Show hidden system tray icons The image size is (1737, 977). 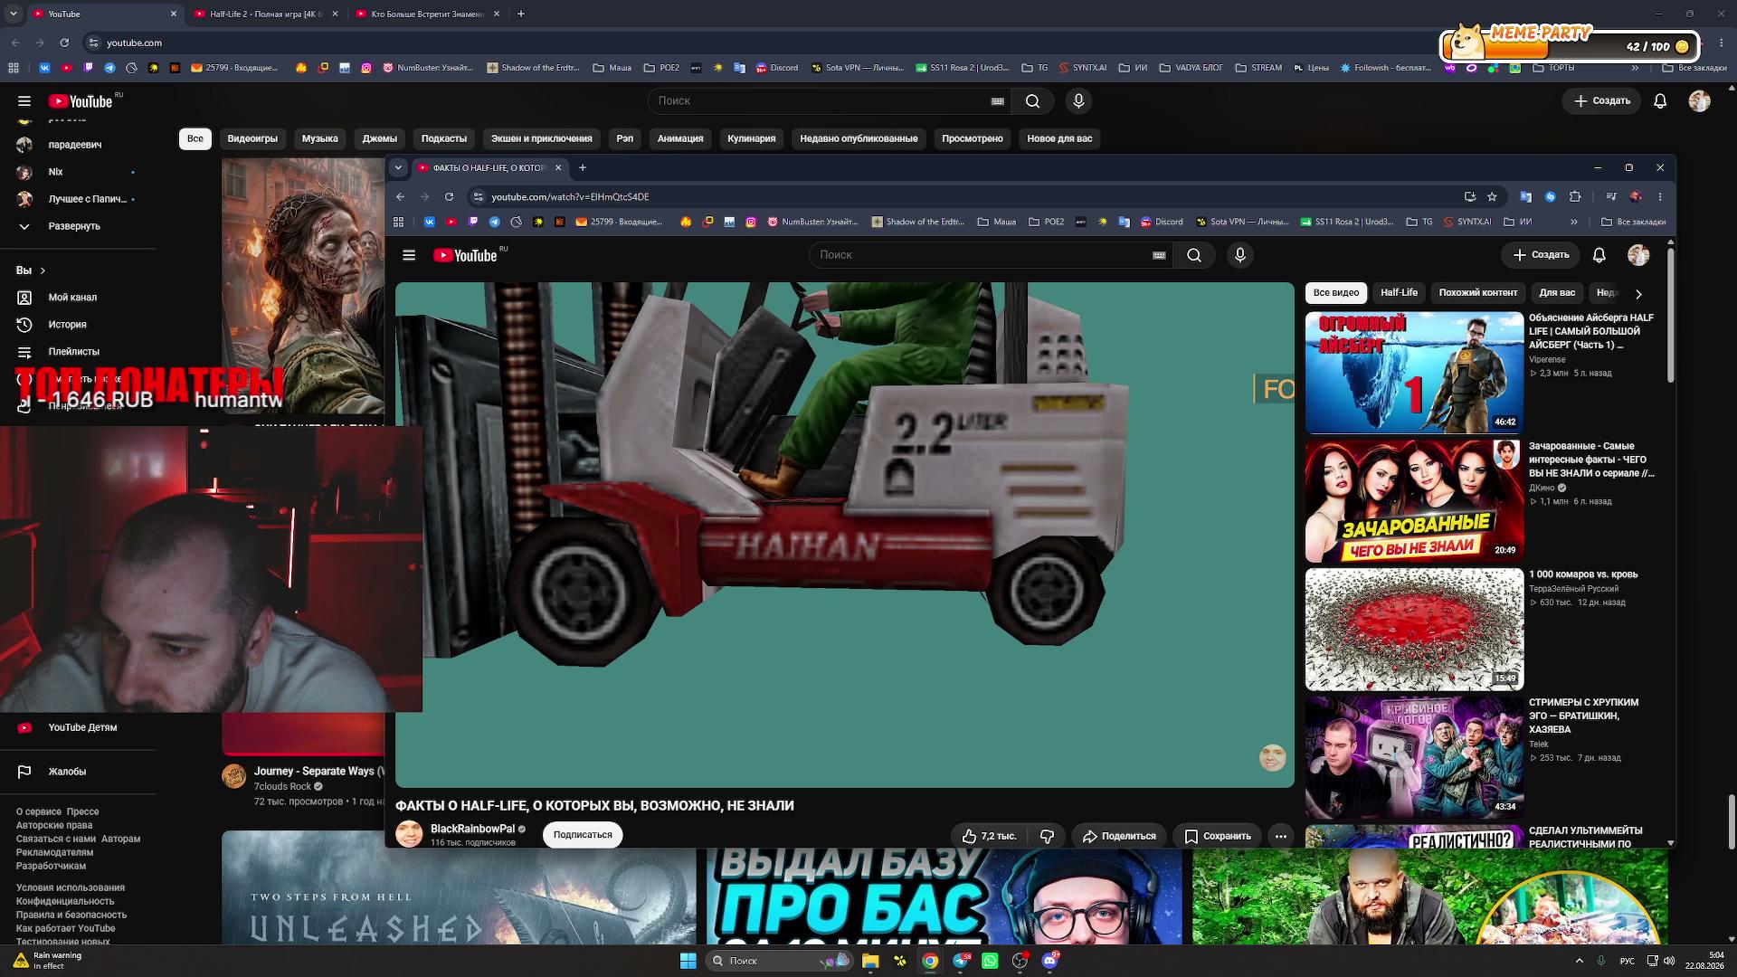[x=1580, y=961]
